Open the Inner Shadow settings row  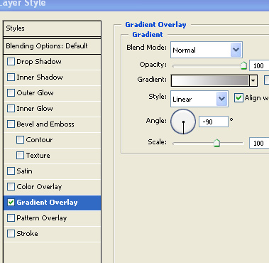coord(53,77)
